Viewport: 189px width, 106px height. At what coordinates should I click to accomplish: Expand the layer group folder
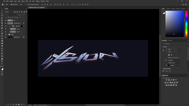pyautogui.click(x=8, y=34)
